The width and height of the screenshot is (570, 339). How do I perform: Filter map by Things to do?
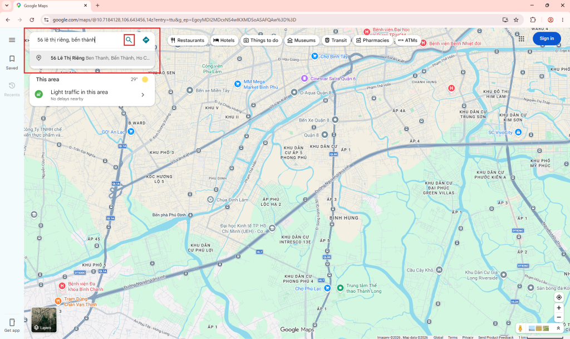click(261, 40)
